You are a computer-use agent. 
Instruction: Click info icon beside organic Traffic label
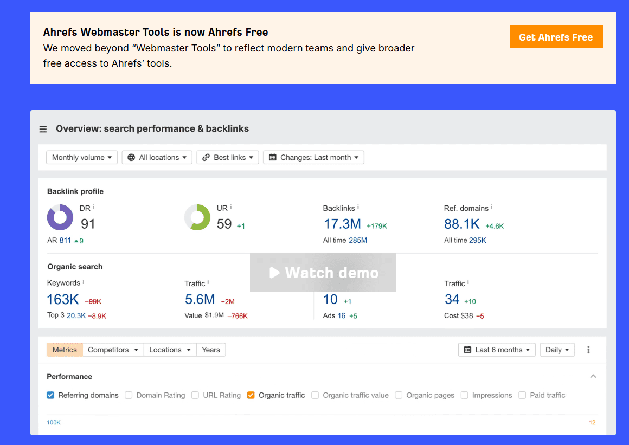(x=208, y=282)
